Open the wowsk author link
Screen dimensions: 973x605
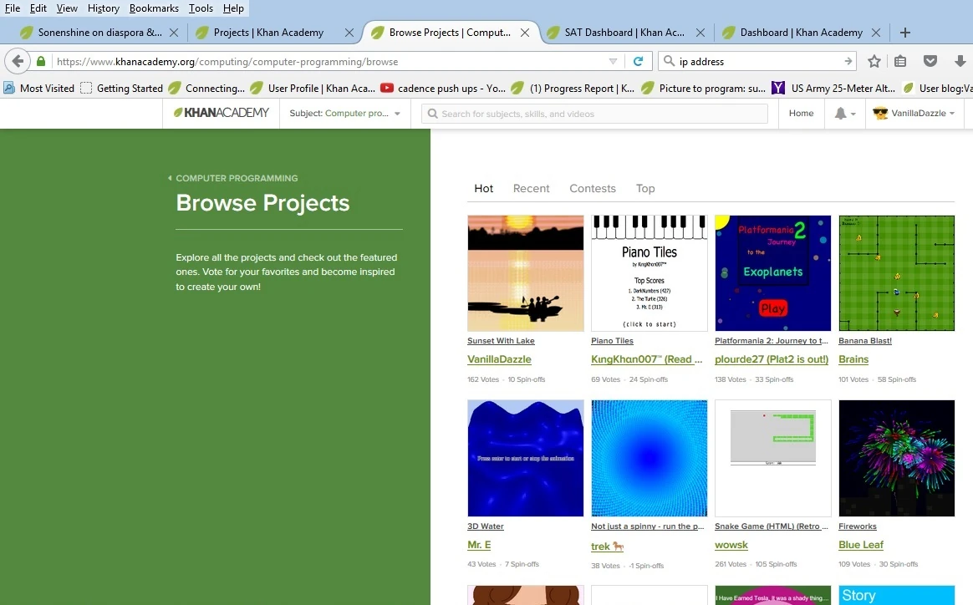click(731, 545)
